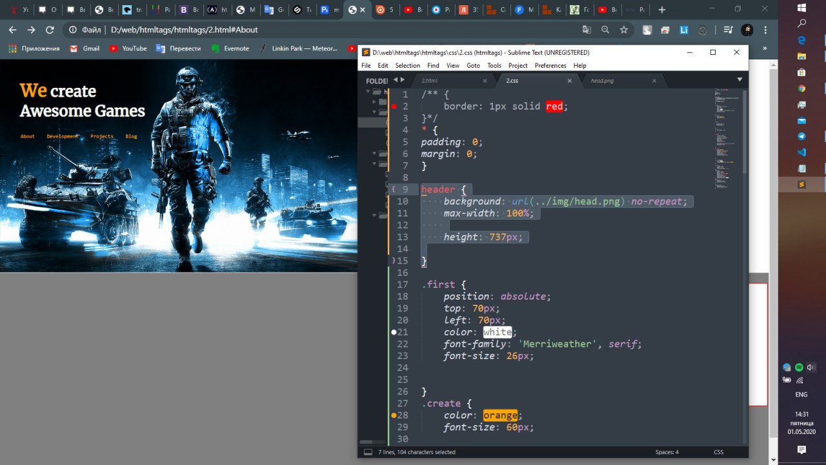Open the Help menu in Sublime

[x=580, y=65]
